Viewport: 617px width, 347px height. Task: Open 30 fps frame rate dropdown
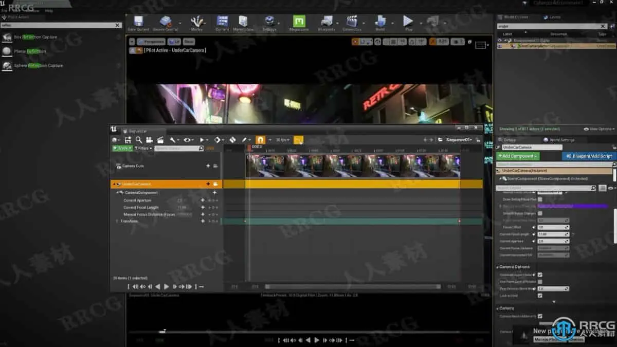pos(282,140)
